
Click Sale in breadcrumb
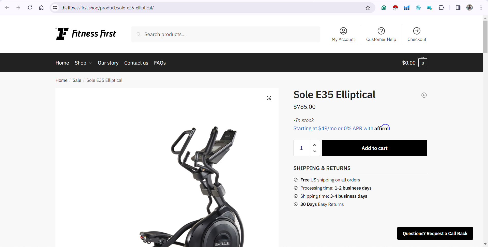tap(77, 80)
